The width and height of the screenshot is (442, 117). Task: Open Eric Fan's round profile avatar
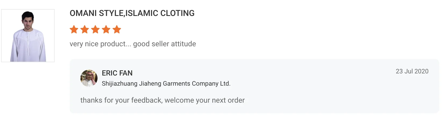click(89, 78)
